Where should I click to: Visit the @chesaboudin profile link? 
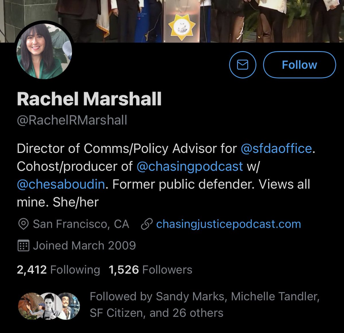(61, 184)
